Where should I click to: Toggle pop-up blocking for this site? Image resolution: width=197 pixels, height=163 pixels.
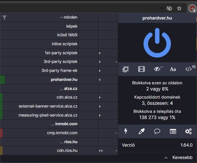tap(126, 69)
